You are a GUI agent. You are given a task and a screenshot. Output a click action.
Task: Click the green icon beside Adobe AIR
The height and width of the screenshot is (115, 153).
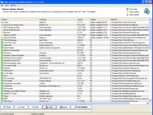[x=2, y=45]
